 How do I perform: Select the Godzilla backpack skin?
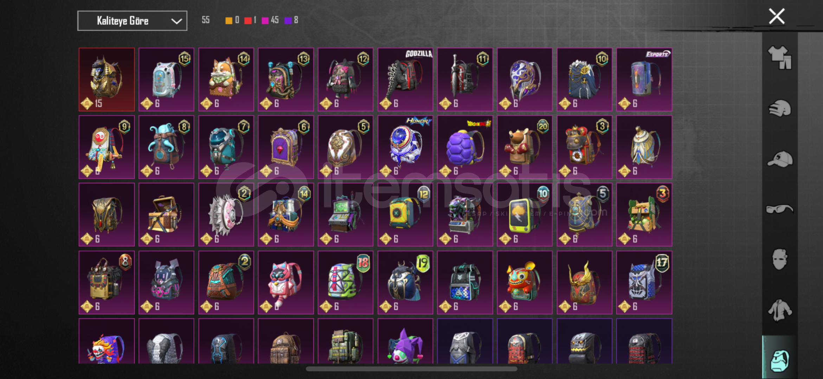(405, 80)
